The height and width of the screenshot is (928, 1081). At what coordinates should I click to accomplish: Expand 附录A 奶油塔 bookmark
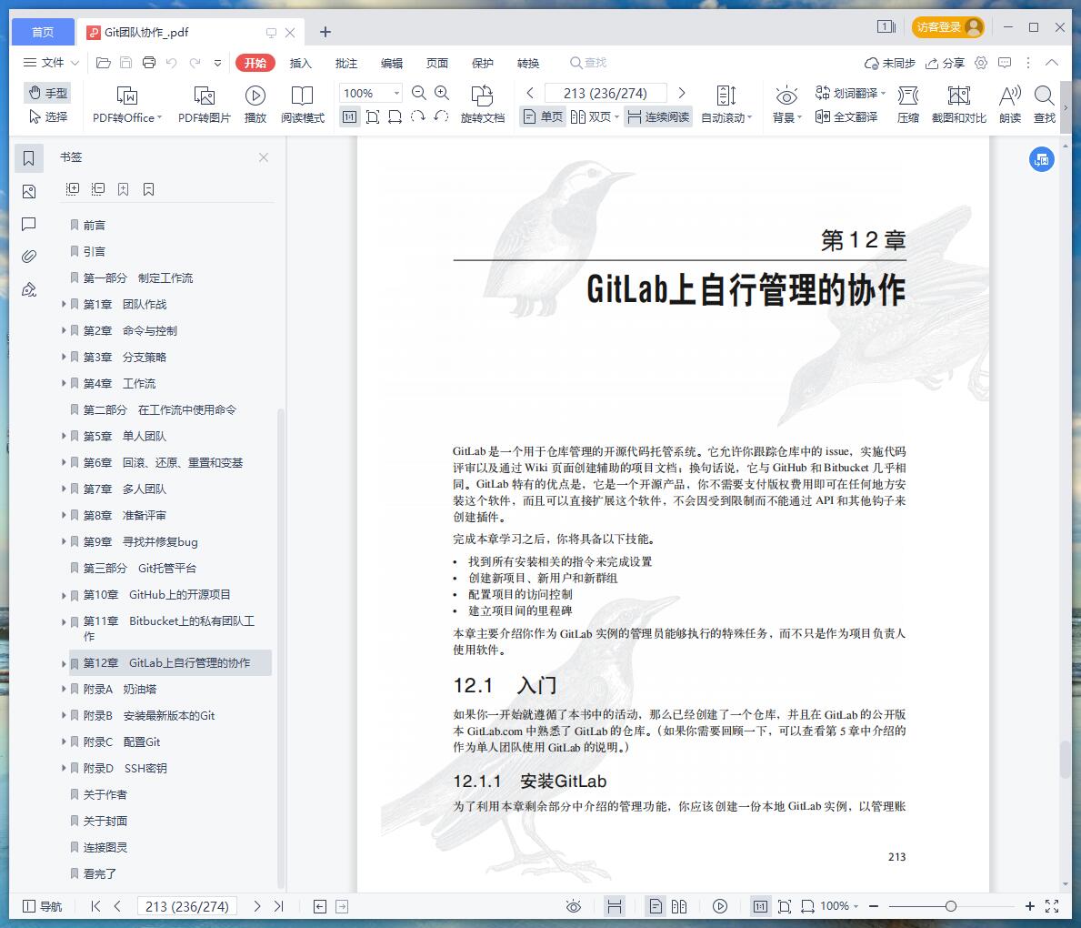[x=64, y=690]
